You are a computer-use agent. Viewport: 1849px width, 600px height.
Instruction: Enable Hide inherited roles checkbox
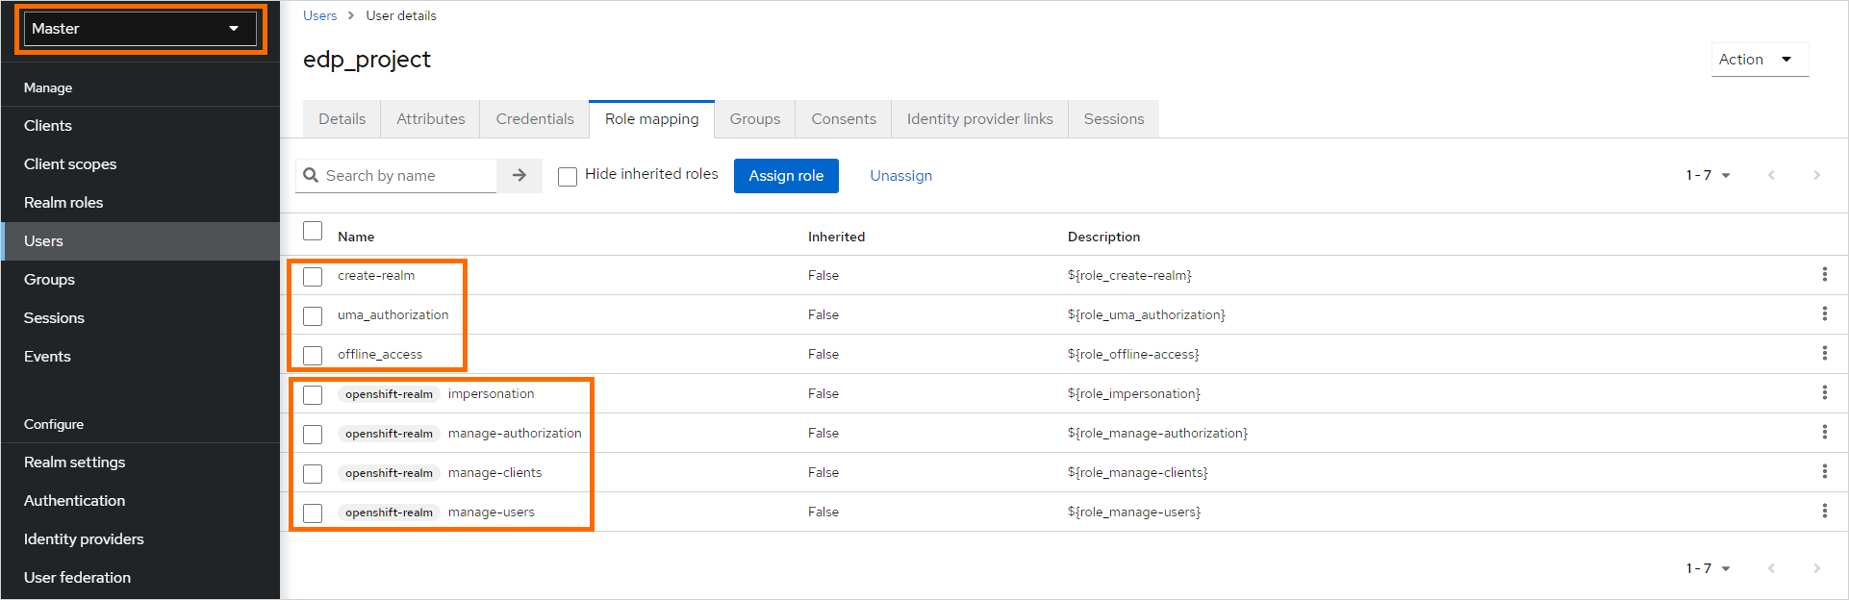[x=568, y=176]
